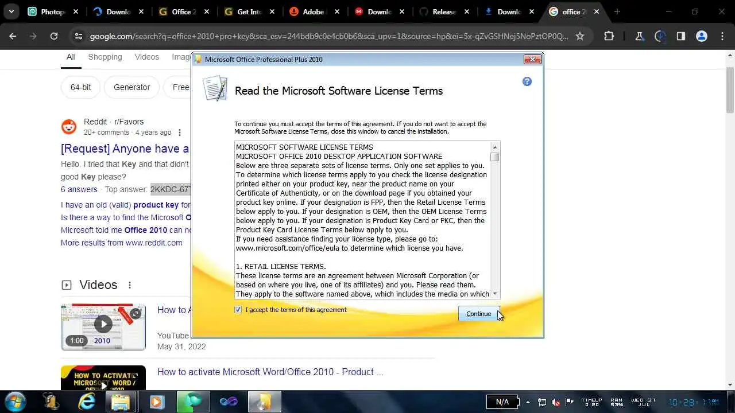This screenshot has width=735, height=413.
Task: Open Windows Explorer folder in taskbar
Action: [x=121, y=402]
